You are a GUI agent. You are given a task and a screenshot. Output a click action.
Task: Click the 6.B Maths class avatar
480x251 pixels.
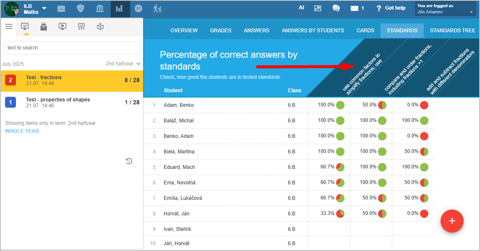click(x=12, y=9)
